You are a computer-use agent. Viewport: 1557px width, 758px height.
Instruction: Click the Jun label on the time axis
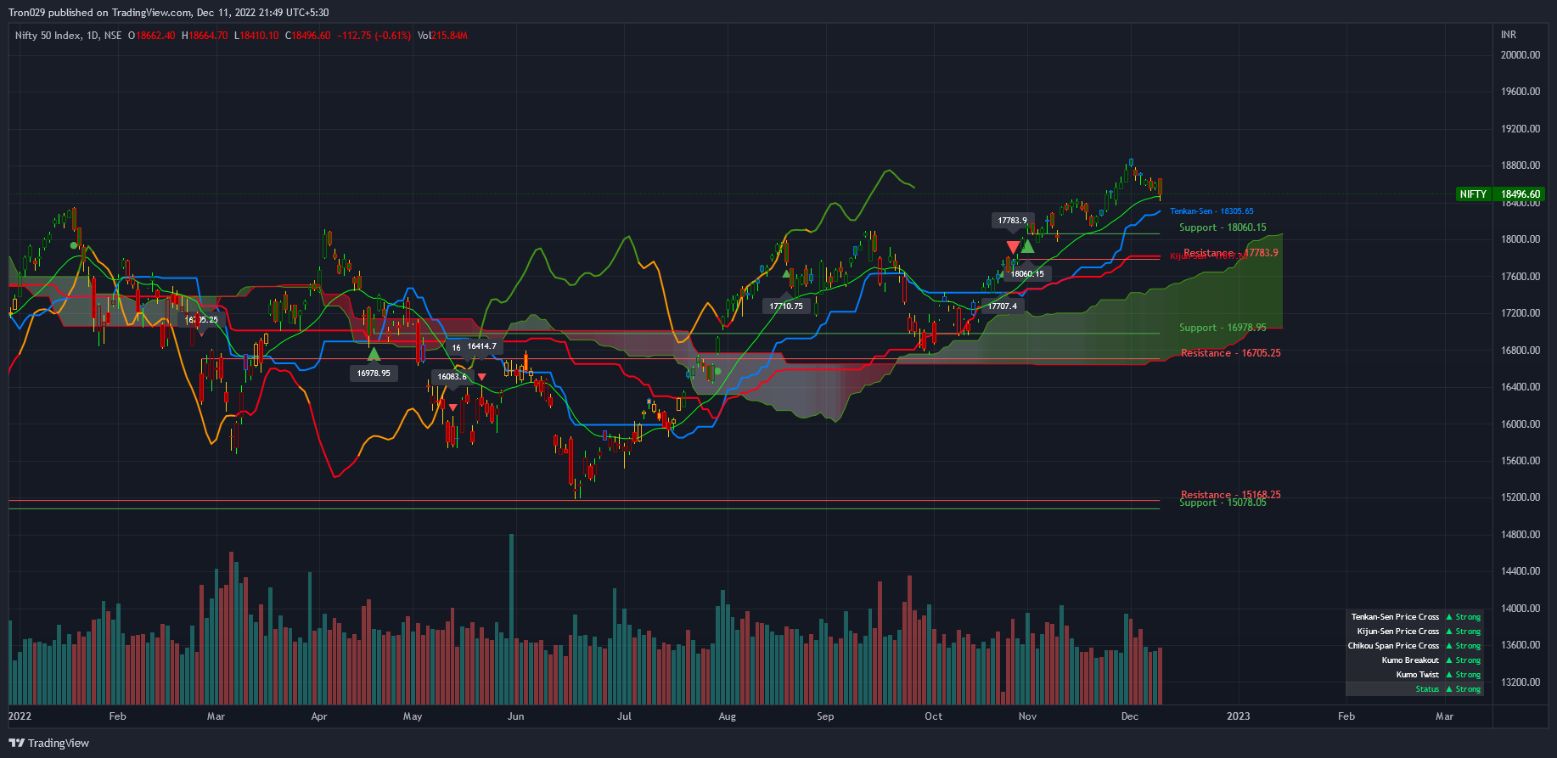pyautogui.click(x=515, y=716)
